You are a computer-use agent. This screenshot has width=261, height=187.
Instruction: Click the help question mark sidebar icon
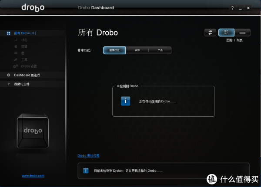pos(9,84)
